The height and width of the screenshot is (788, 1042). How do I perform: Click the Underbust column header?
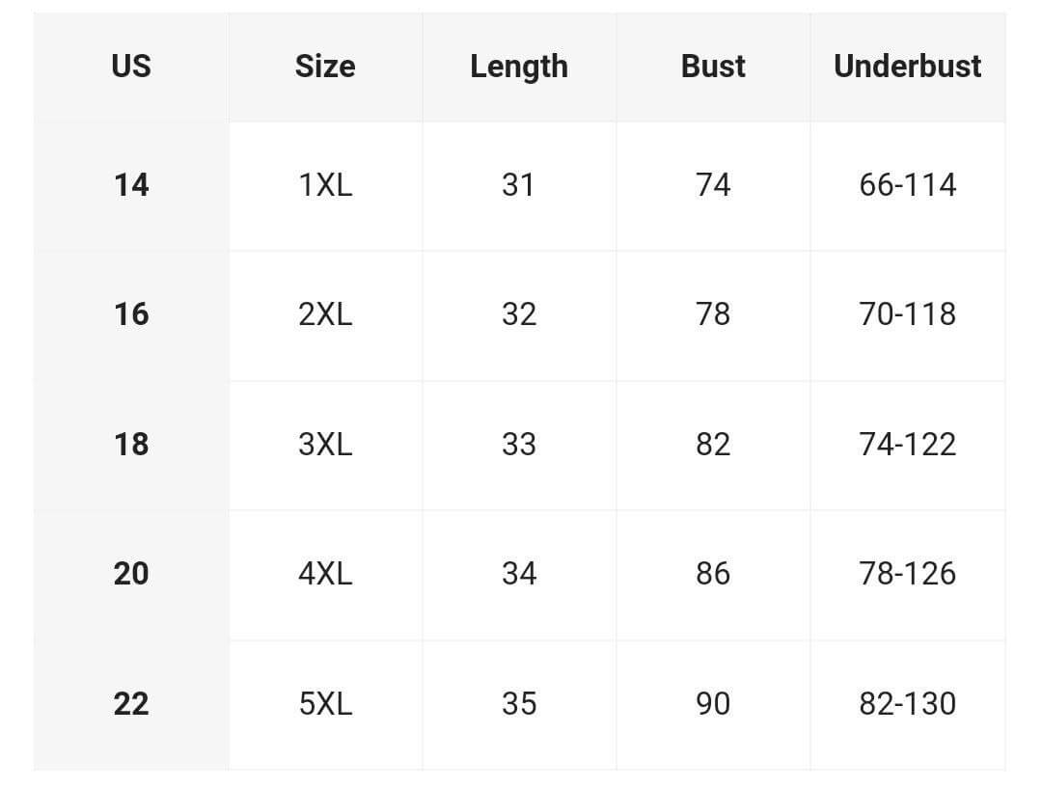[907, 66]
